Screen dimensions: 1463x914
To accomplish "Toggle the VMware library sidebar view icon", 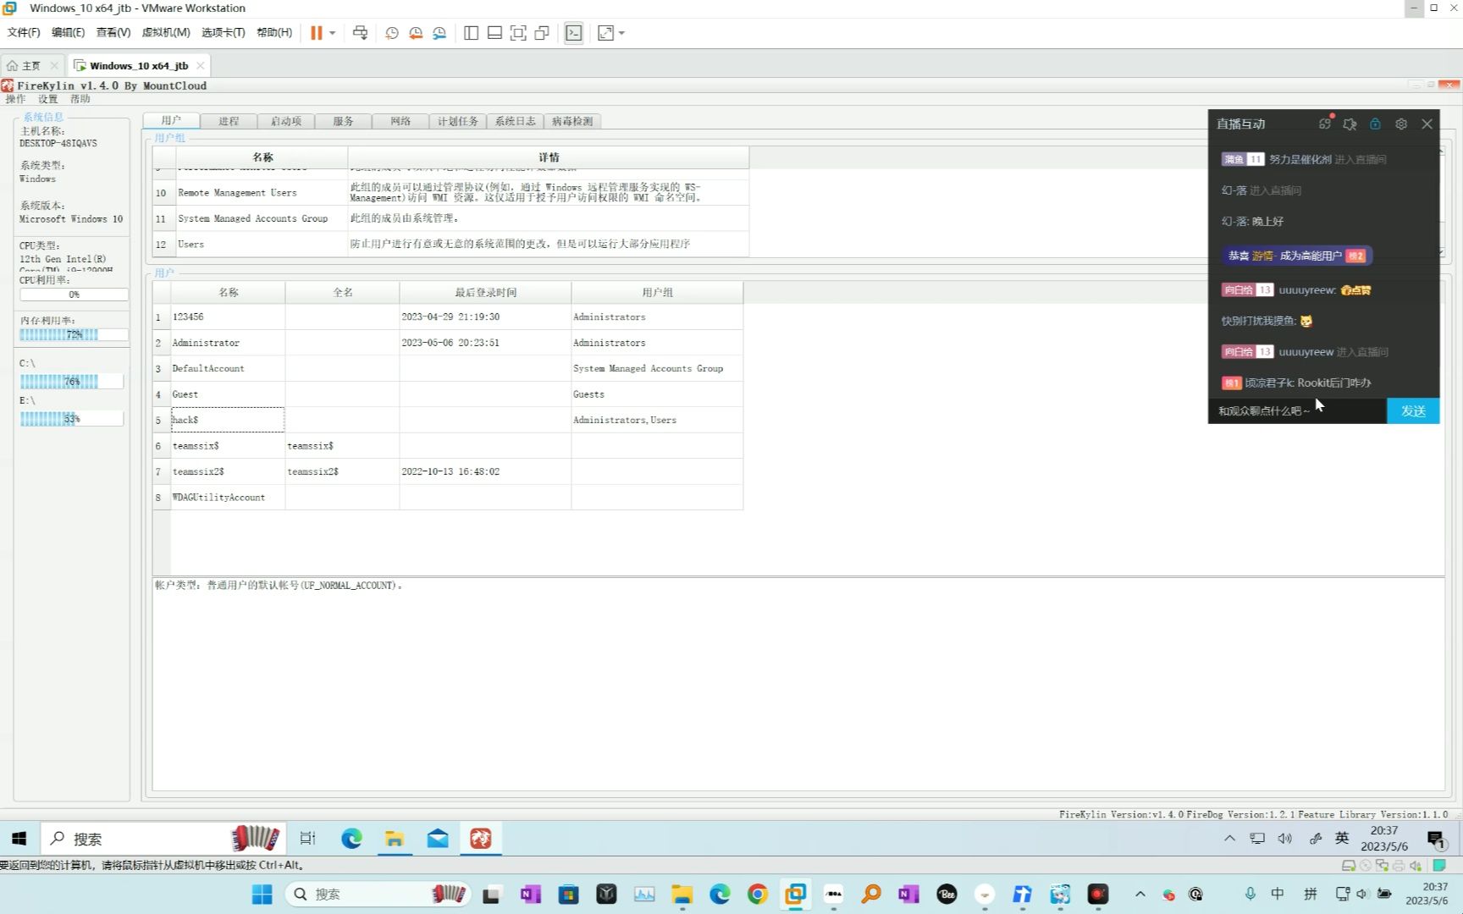I will [472, 33].
